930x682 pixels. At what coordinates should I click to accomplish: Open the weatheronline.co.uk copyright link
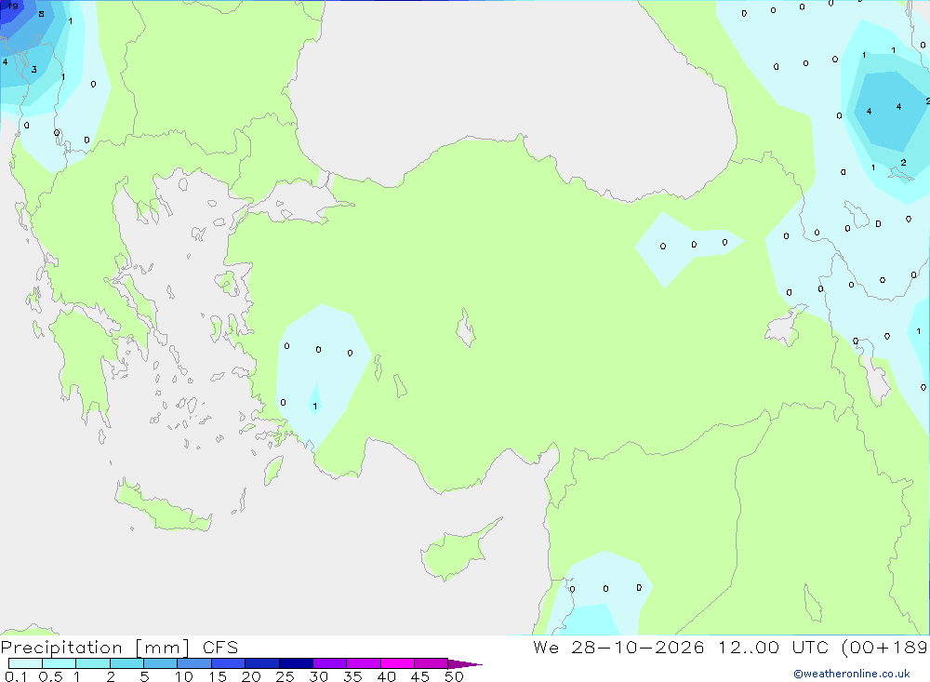pos(851,674)
